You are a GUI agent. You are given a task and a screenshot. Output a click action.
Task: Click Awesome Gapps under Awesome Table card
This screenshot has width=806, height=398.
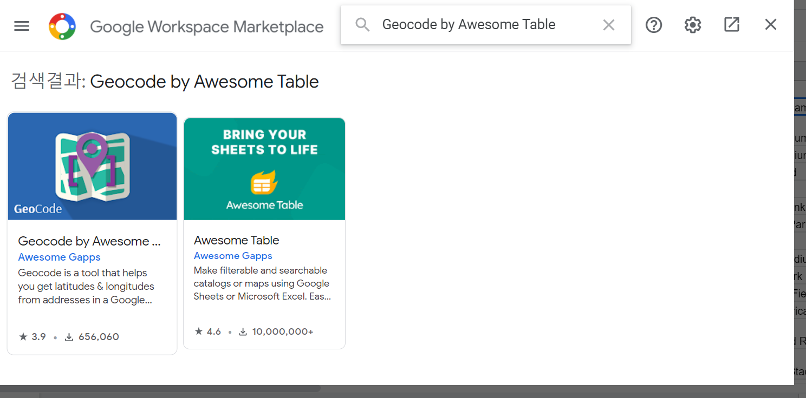(233, 256)
